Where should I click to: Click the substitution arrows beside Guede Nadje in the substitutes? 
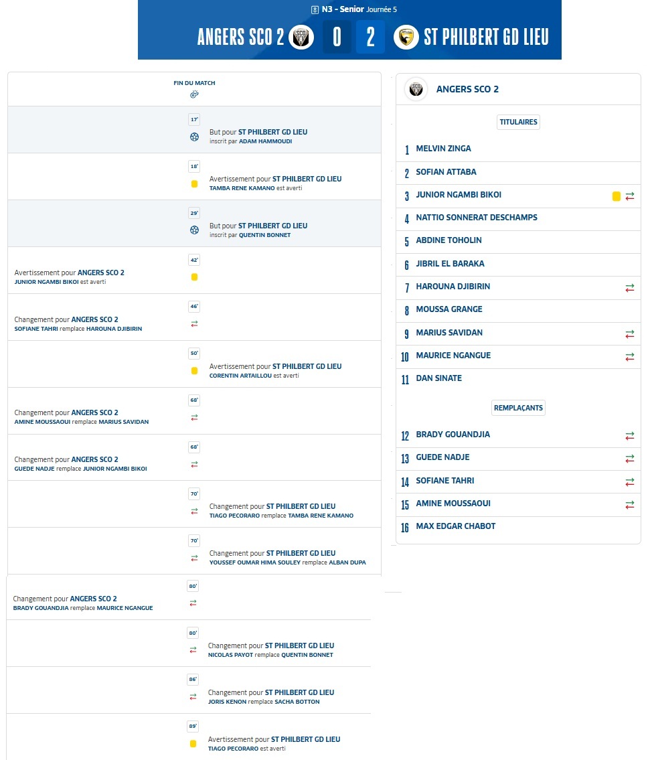point(630,459)
